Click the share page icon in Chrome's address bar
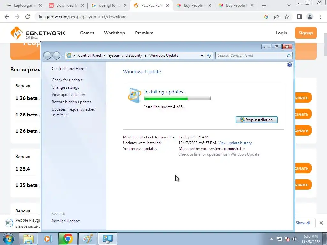Image resolution: width=327 pixels, height=245 pixels. pyautogui.click(x=277, y=17)
